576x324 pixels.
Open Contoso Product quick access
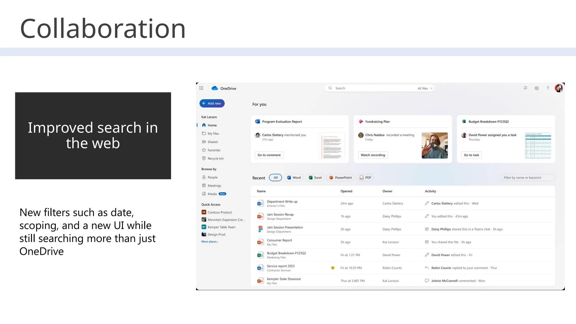pyautogui.click(x=217, y=212)
